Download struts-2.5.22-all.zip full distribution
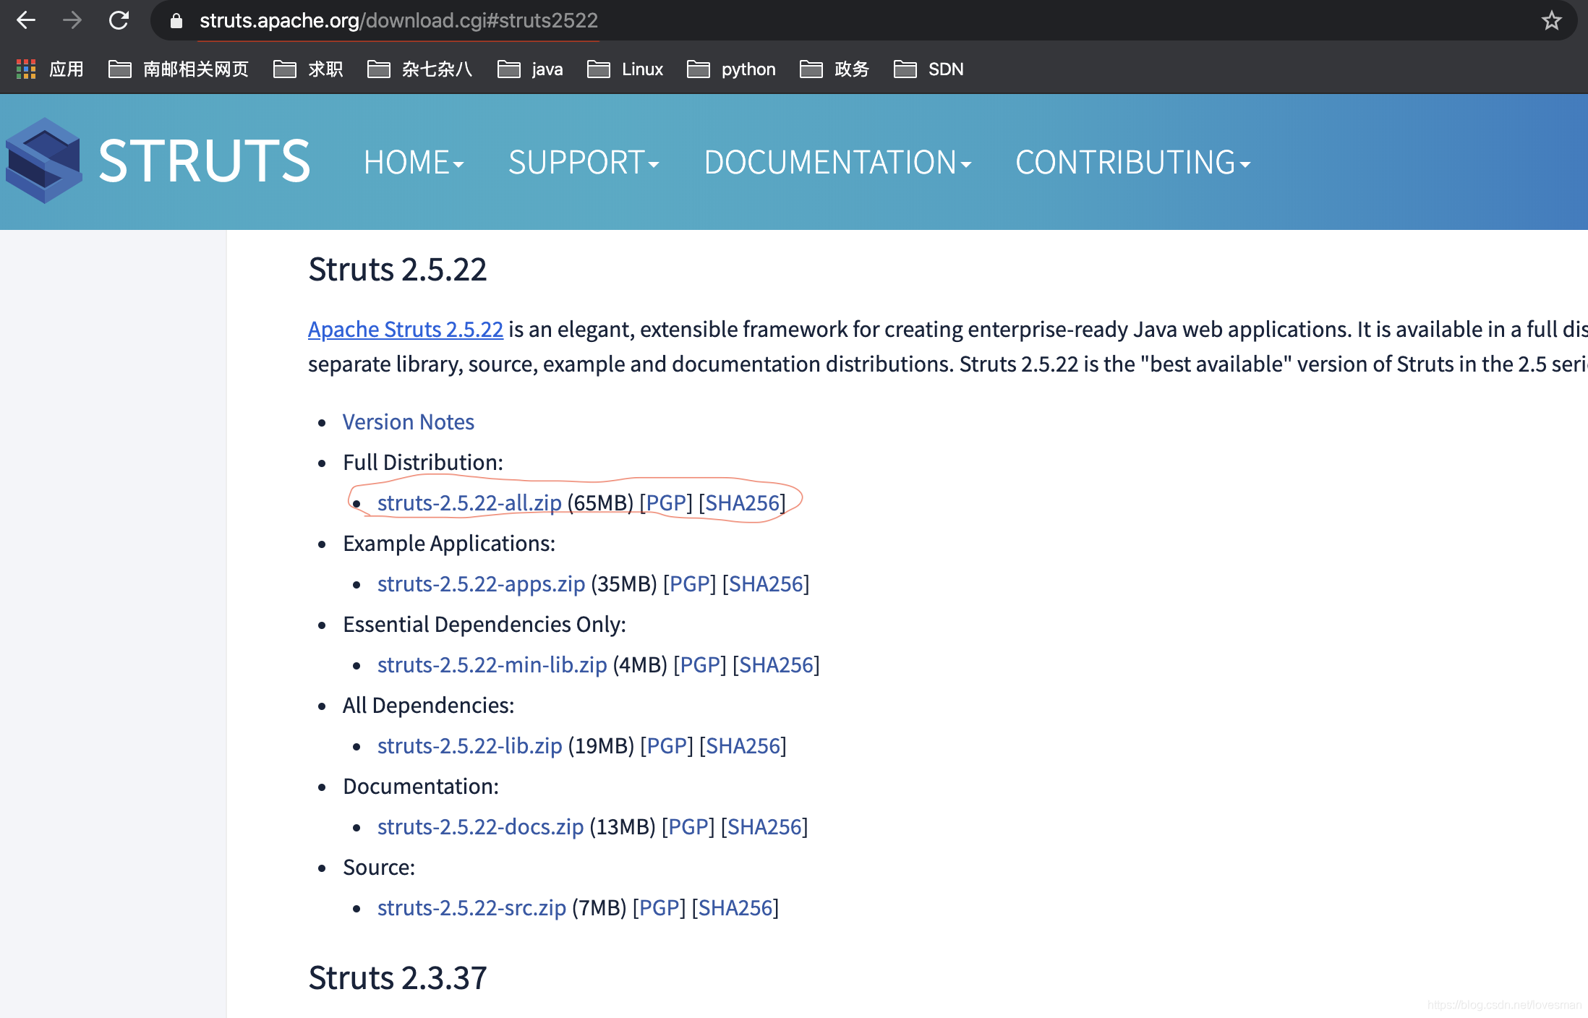Viewport: 1588px width, 1018px height. pos(469,502)
